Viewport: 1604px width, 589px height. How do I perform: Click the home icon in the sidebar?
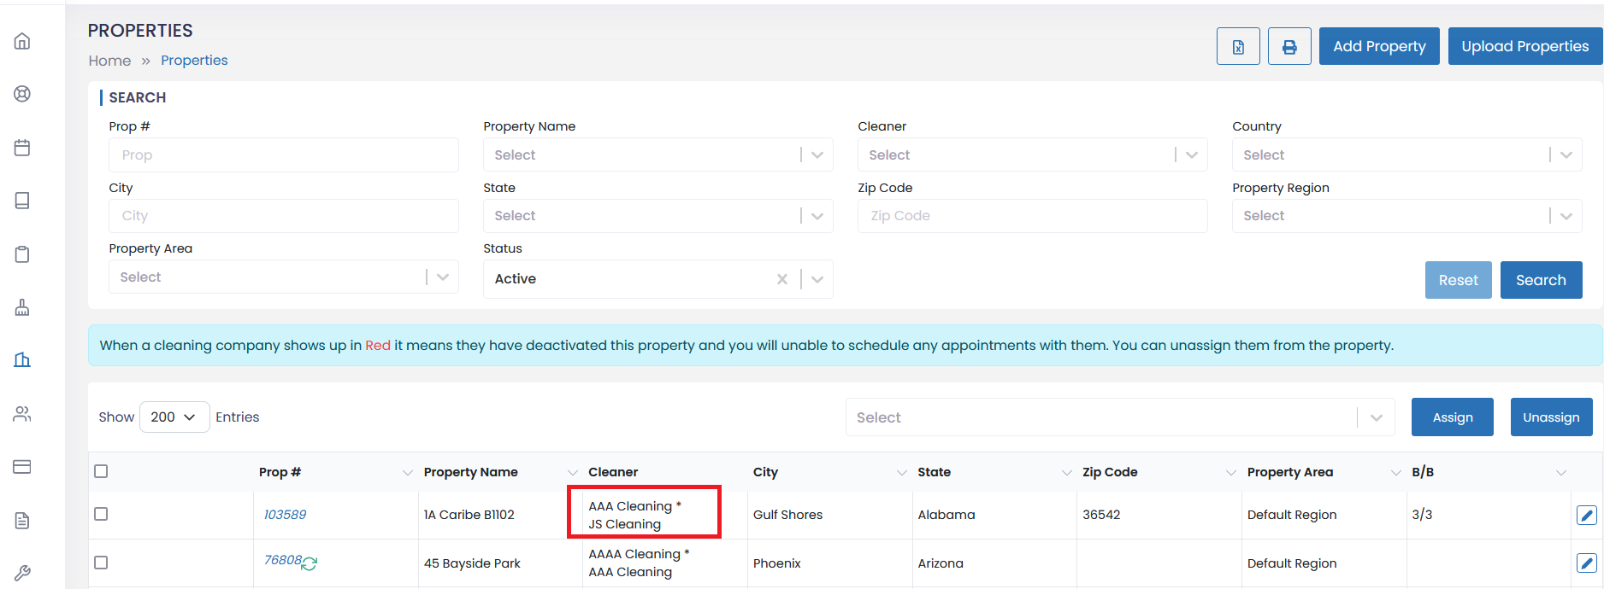point(22,41)
